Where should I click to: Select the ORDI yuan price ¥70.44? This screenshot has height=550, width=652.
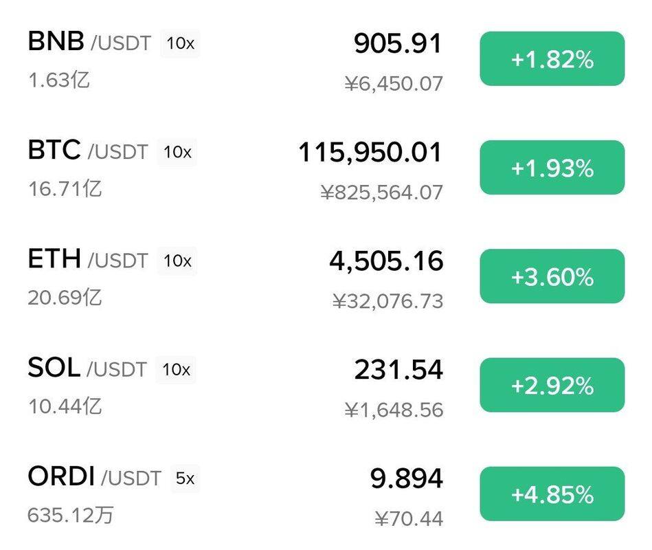point(409,519)
